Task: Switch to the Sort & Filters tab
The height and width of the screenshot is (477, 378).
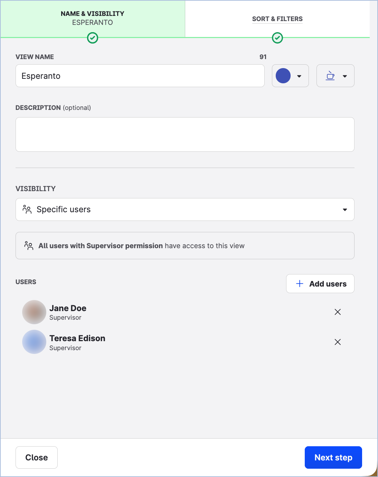Action: tap(277, 19)
